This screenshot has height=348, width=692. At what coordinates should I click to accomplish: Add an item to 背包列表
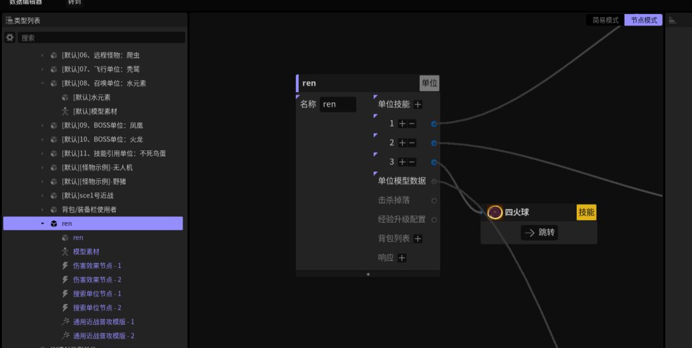coord(418,239)
